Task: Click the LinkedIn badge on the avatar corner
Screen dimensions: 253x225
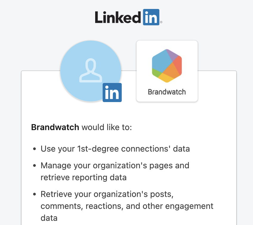Action: 112,93
